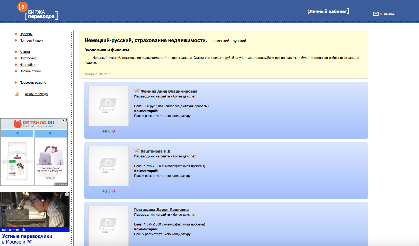Dismiss the переводчик.рф ad with the X
The image size is (419, 246).
67,194
